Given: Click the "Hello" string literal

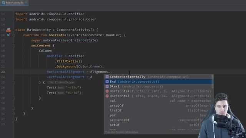Looking at the screenshot, I should tap(72, 87).
